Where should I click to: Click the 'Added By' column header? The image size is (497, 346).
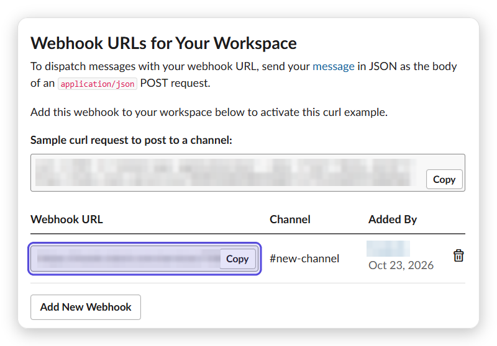click(x=393, y=220)
